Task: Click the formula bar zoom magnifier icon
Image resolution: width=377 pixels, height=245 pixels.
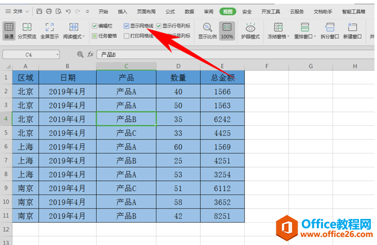Action: click(80, 55)
